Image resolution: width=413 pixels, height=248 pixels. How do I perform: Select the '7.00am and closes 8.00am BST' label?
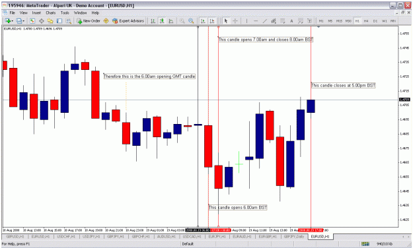click(266, 40)
